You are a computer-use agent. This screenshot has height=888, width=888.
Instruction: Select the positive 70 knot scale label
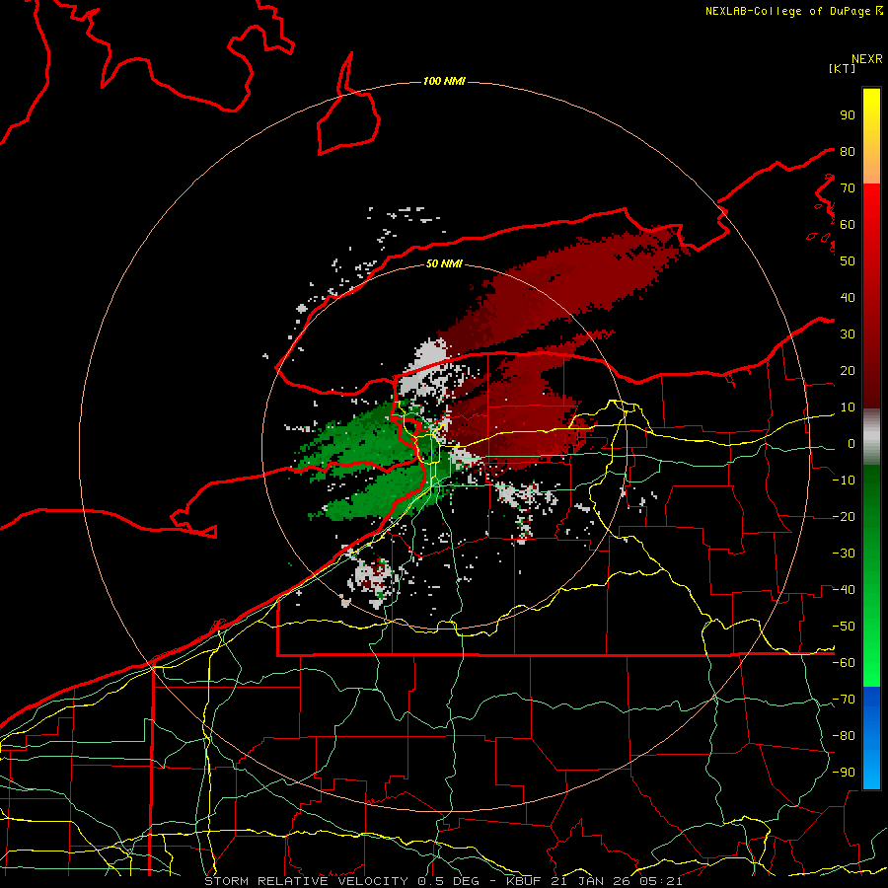click(x=848, y=188)
